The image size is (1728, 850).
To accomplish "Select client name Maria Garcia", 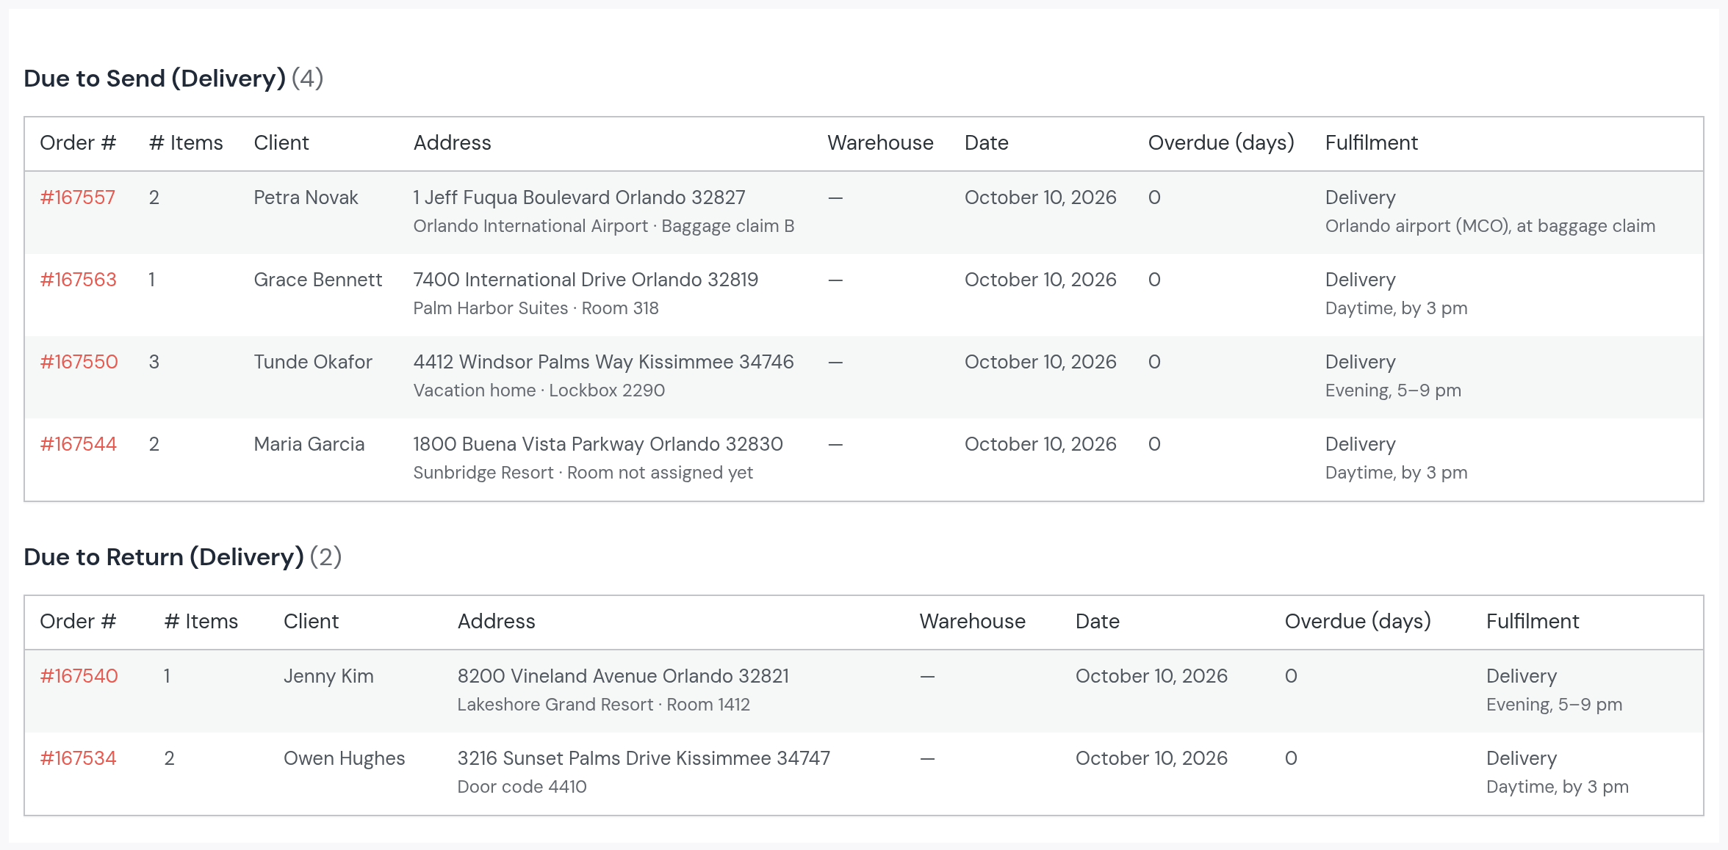I will (309, 444).
